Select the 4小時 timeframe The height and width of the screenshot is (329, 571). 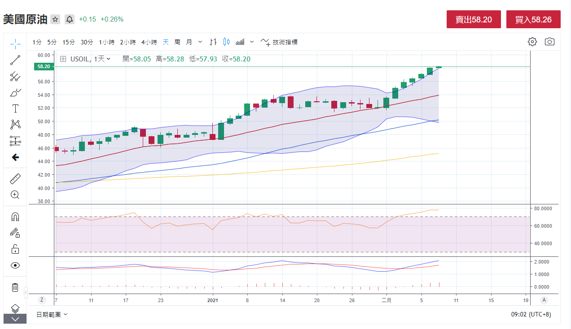tap(149, 42)
